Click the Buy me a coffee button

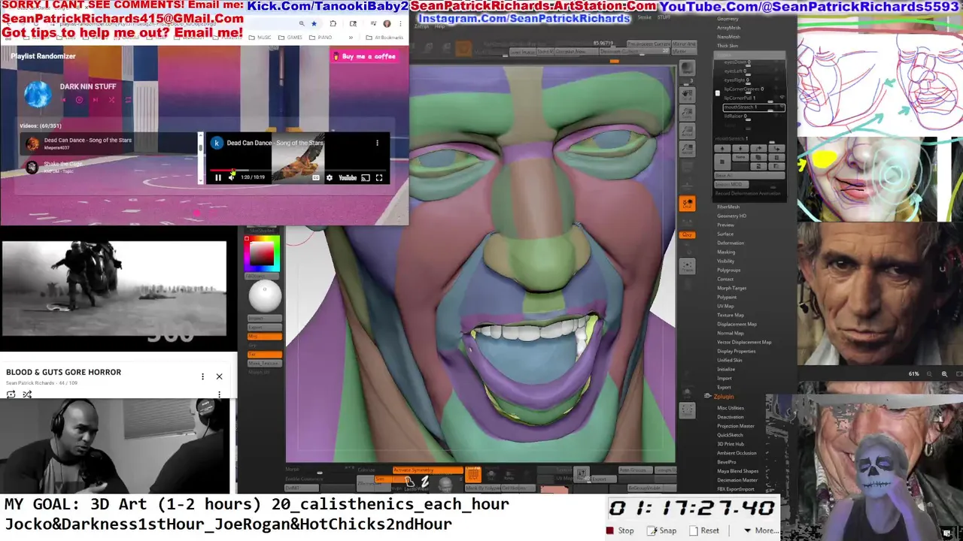point(364,56)
